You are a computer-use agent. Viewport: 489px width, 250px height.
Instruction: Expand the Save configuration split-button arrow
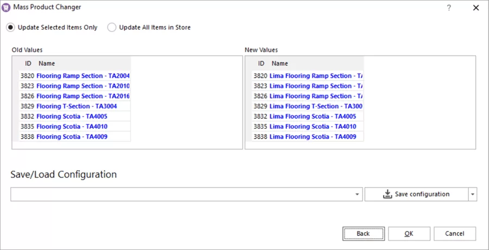[472, 194]
